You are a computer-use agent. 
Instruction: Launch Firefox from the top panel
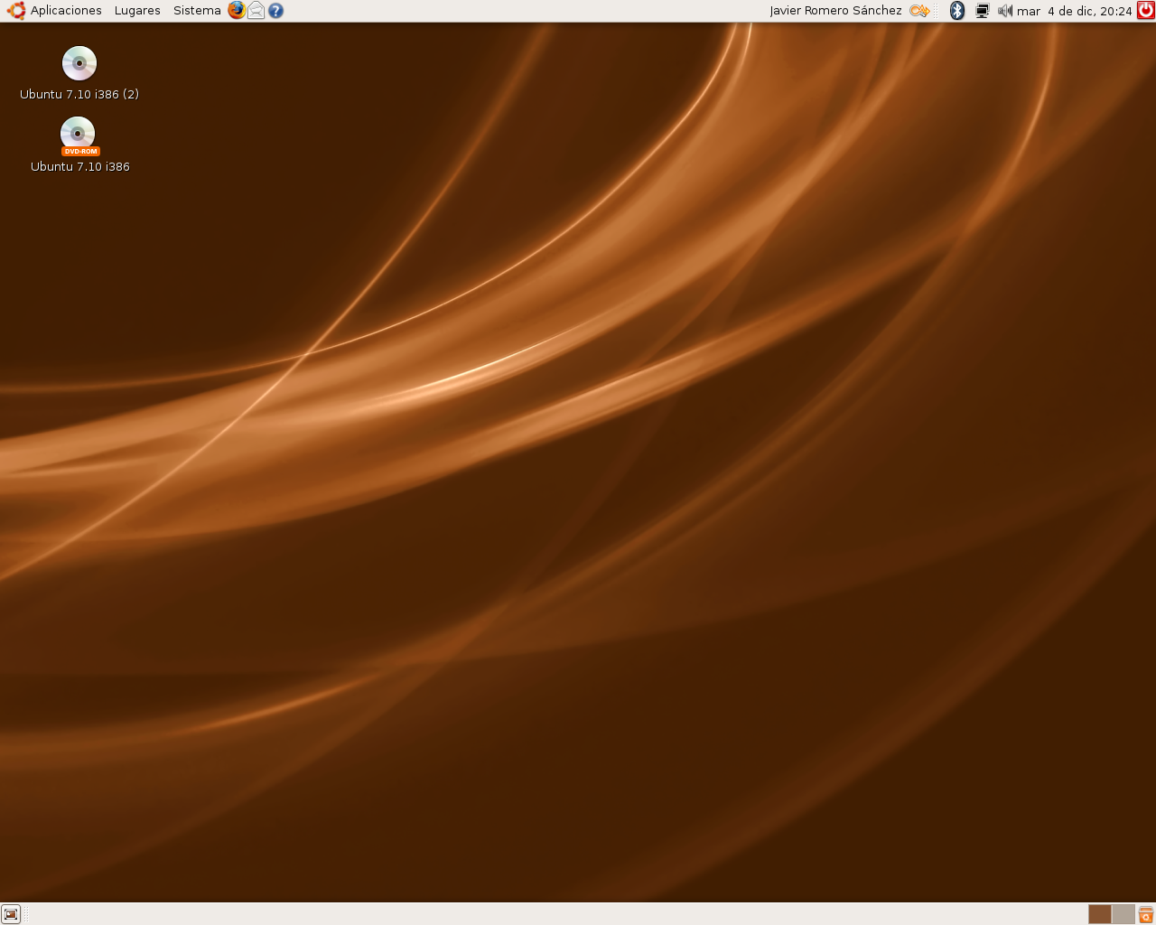(236, 10)
